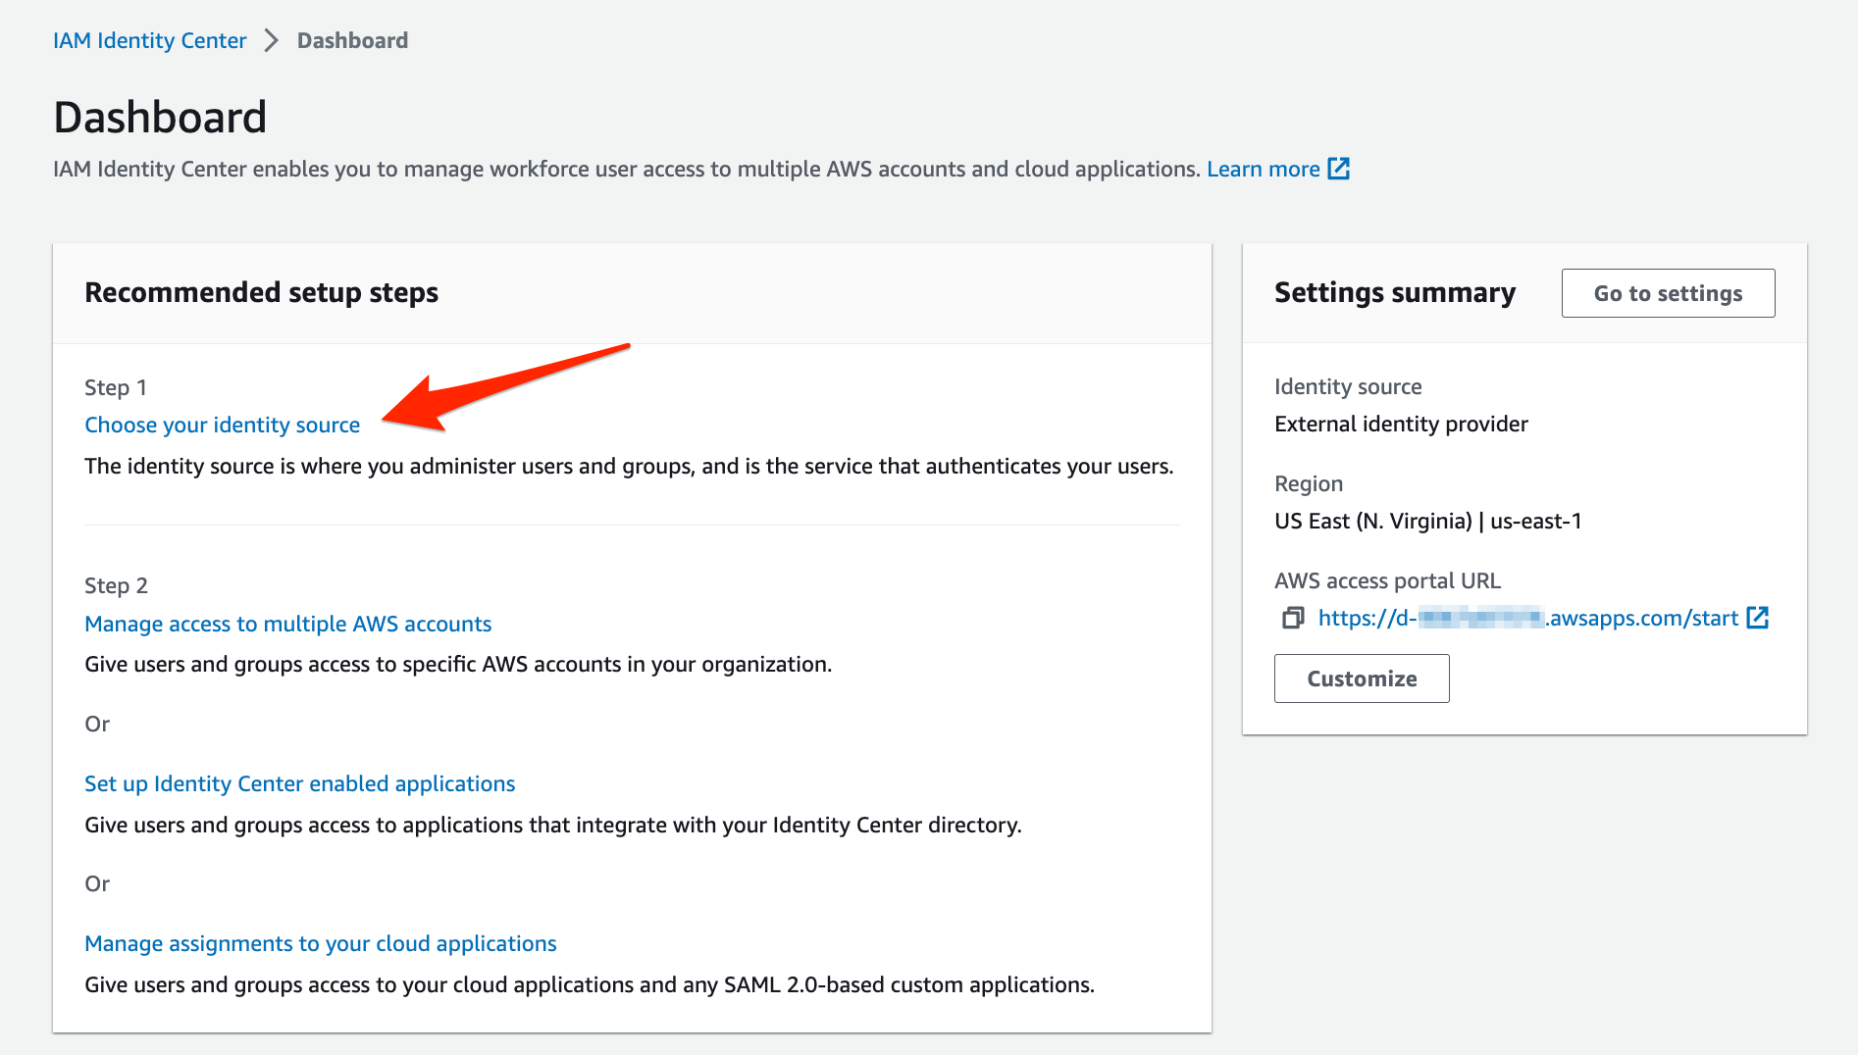This screenshot has height=1055, width=1858.
Task: Click the Region label
Action: click(x=1309, y=483)
